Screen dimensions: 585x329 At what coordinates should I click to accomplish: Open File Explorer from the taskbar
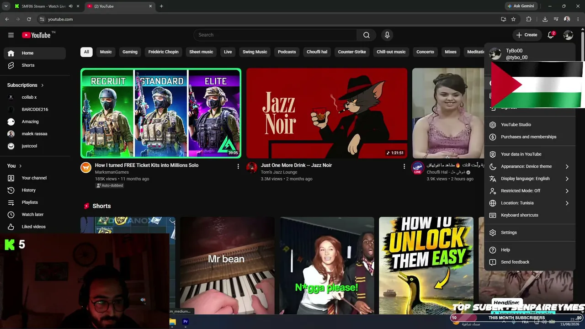coord(172,322)
